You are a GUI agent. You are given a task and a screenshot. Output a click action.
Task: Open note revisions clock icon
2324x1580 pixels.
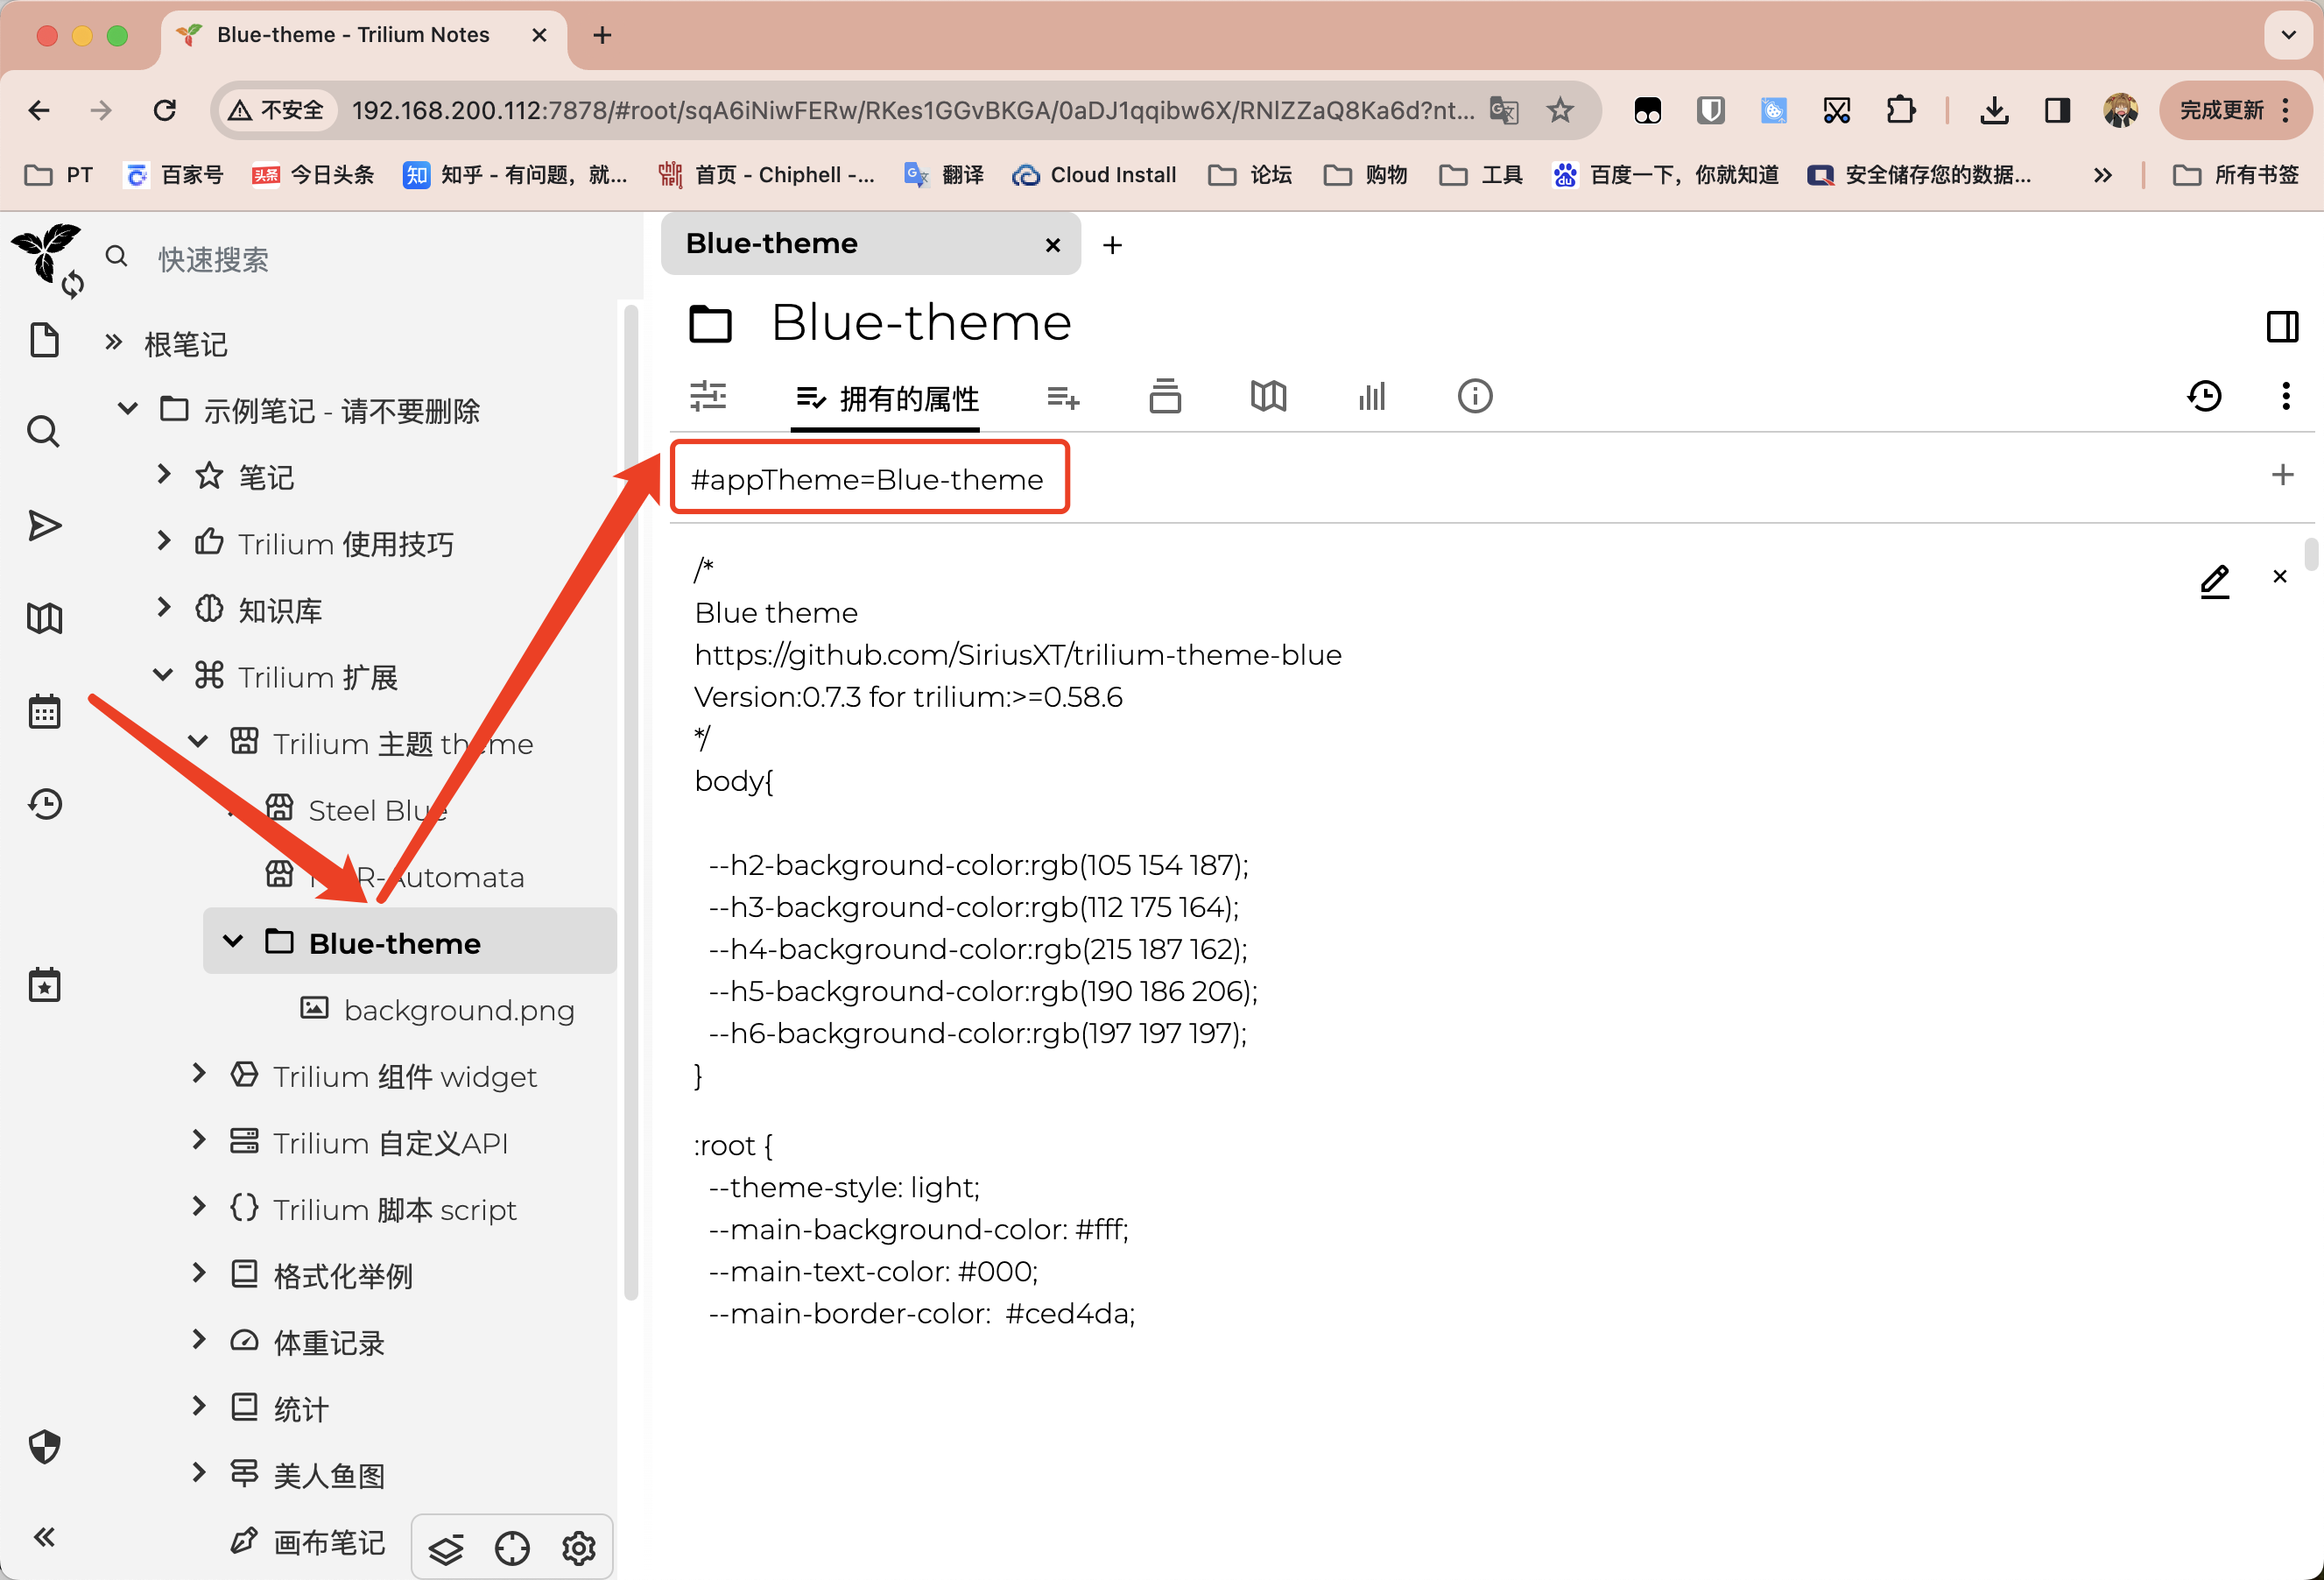(2204, 396)
